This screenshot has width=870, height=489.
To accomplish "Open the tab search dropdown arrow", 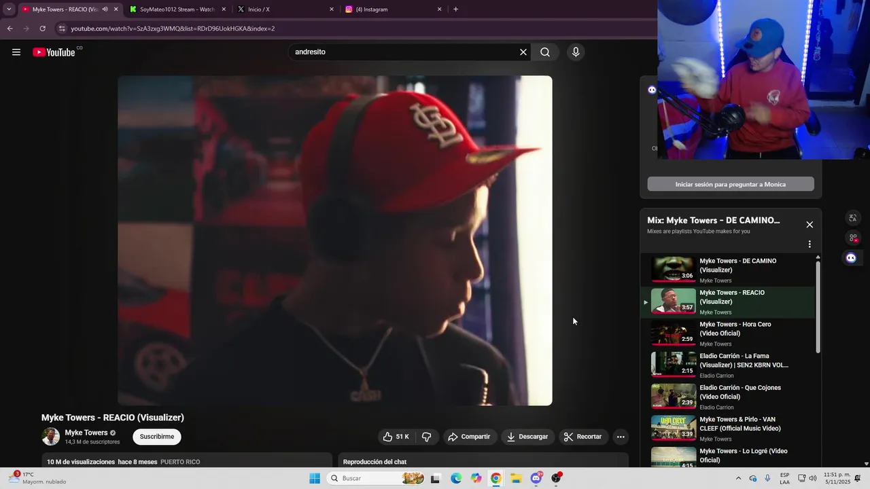I will [9, 10].
